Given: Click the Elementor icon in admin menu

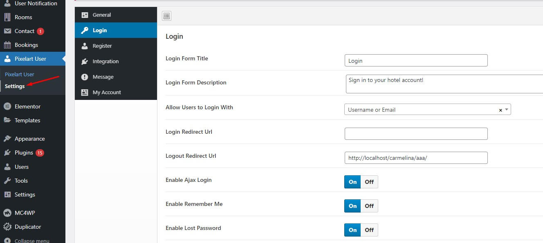Looking at the screenshot, I should [x=7, y=106].
